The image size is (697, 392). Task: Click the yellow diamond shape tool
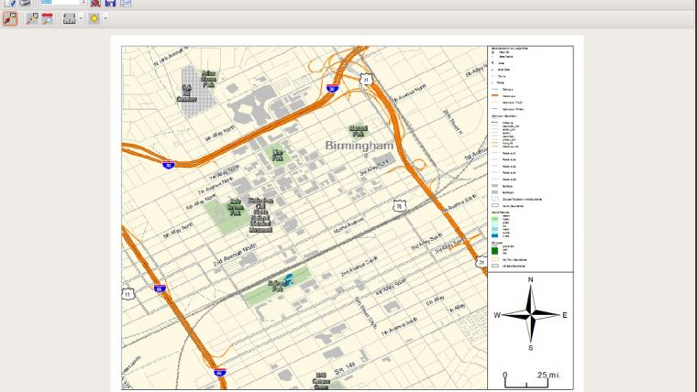click(x=94, y=18)
